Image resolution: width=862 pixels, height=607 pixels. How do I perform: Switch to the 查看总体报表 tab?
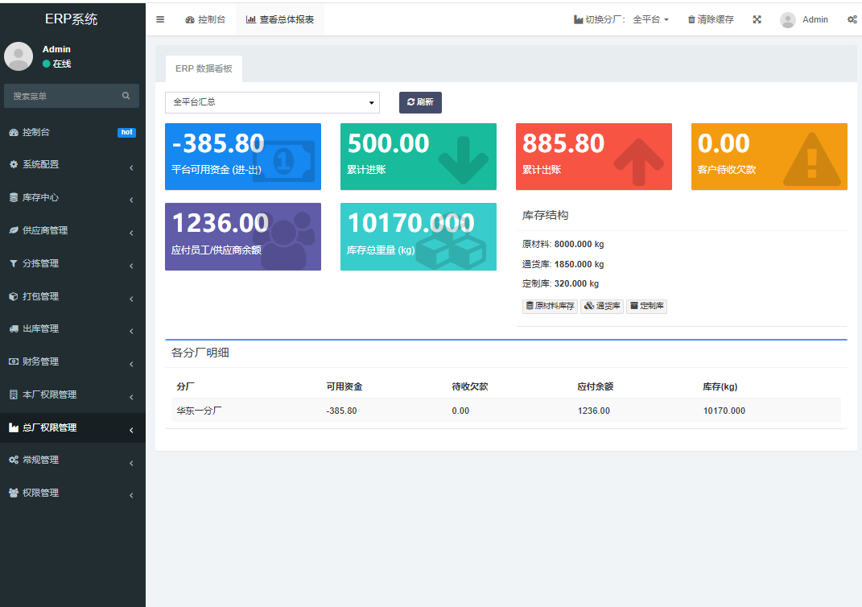280,20
